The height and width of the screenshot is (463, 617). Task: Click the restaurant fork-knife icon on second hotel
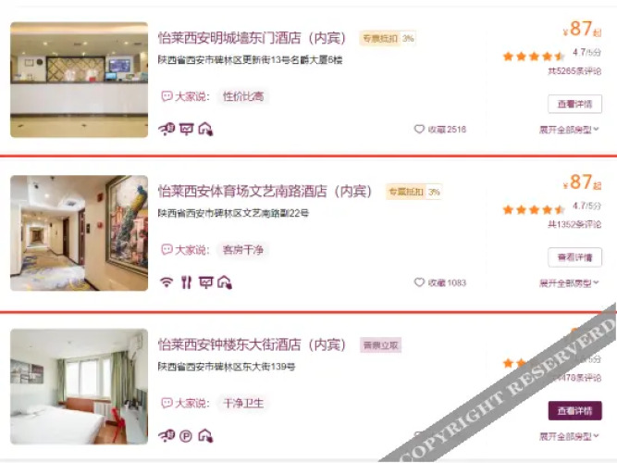pyautogui.click(x=186, y=282)
